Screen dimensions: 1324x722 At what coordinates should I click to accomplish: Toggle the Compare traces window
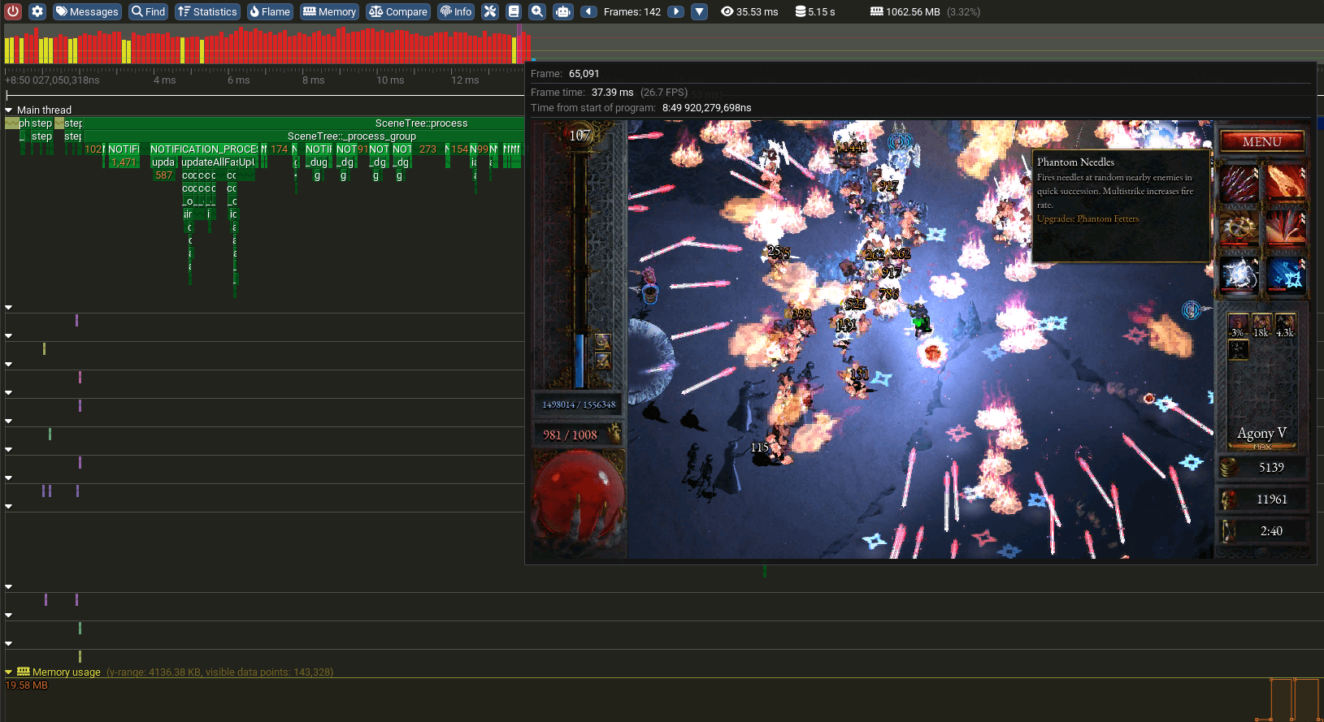tap(397, 11)
